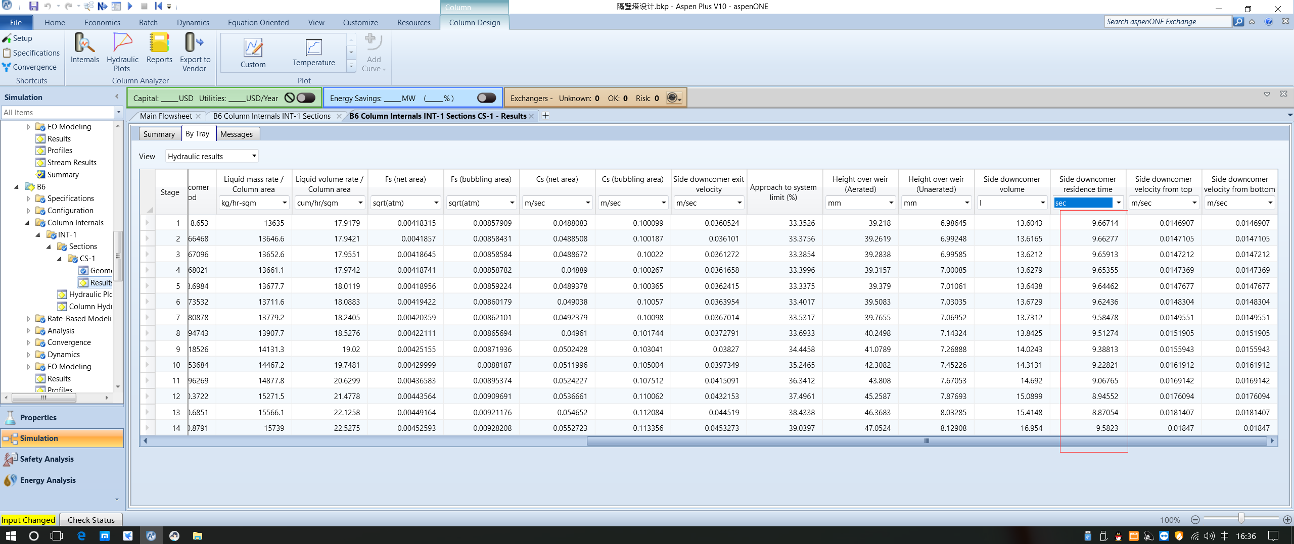Open File Explorer from the taskbar
Screen dimensions: 1294x544
197,536
